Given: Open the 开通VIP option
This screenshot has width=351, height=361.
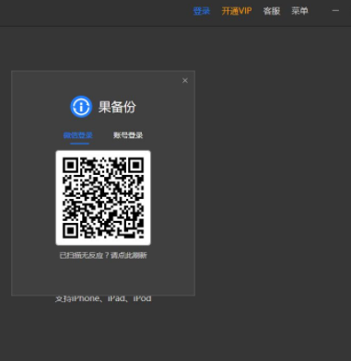Looking at the screenshot, I should pos(237,11).
